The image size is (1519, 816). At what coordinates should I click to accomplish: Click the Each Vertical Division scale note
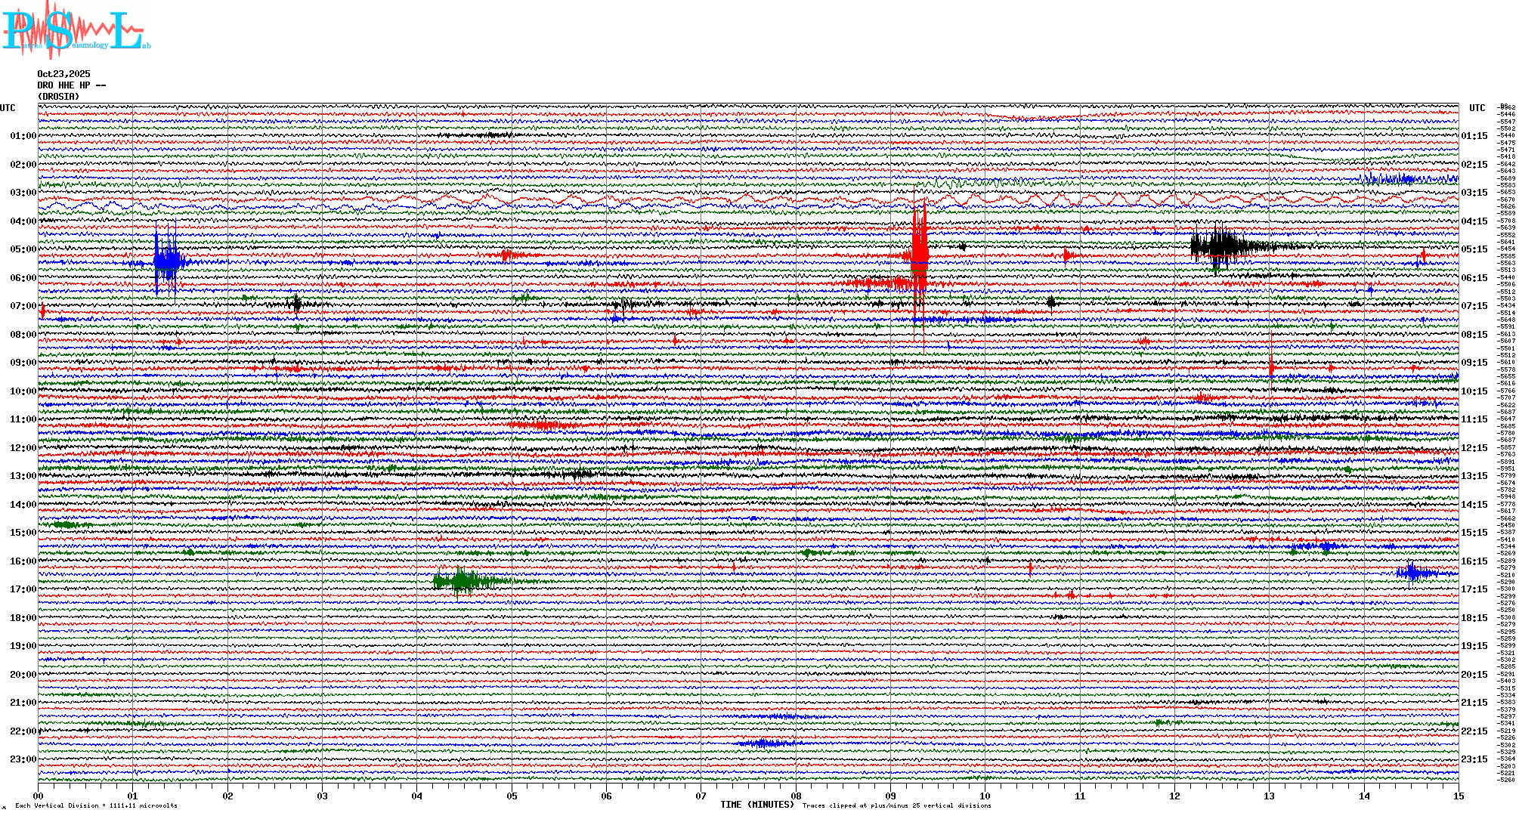(x=96, y=805)
